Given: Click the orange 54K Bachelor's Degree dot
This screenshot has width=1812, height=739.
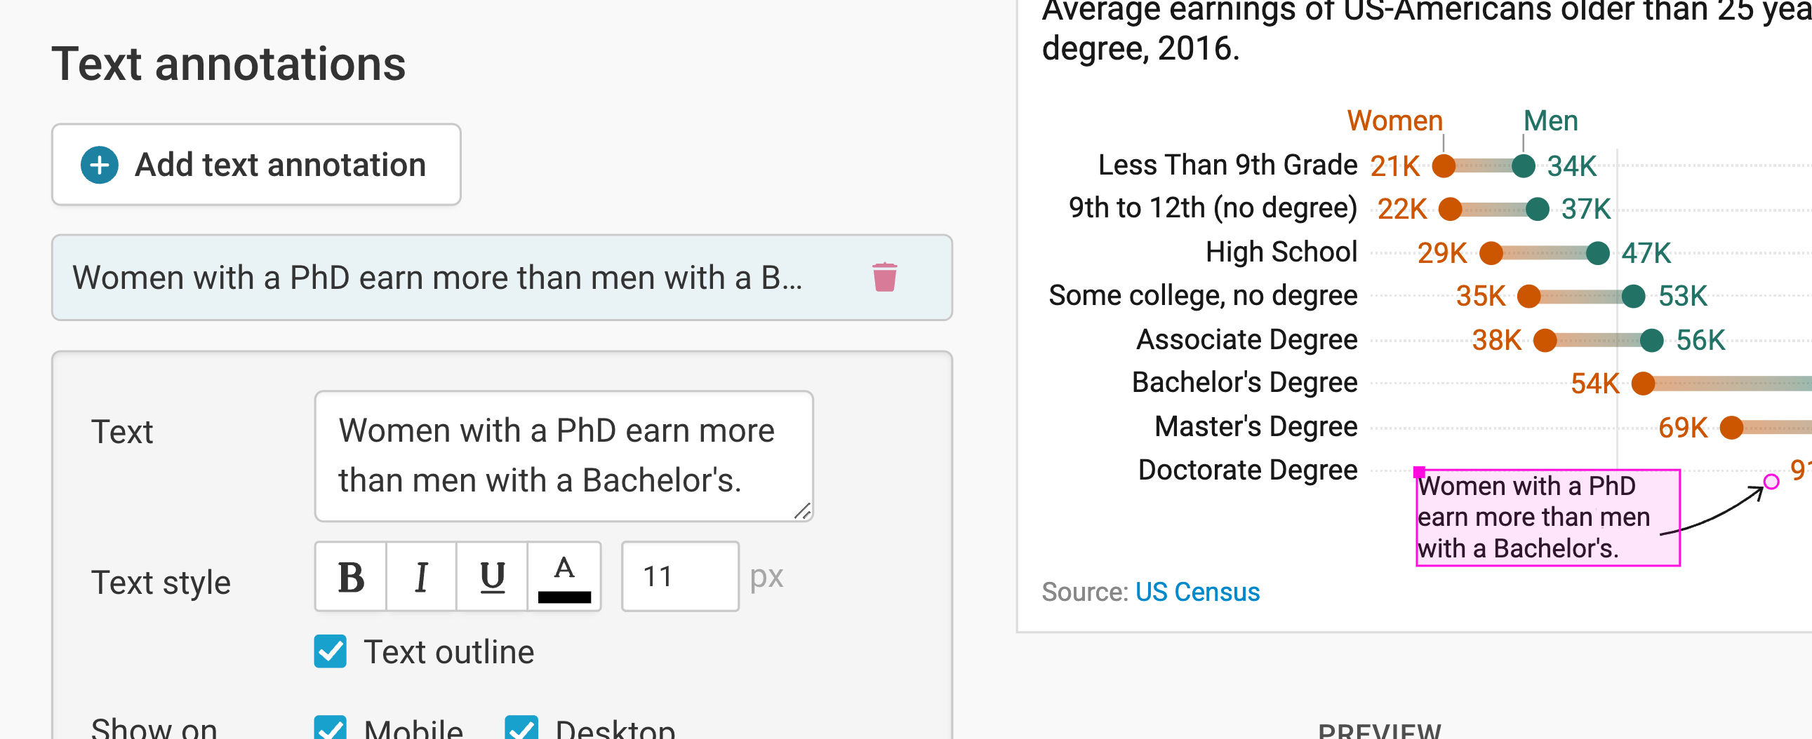Looking at the screenshot, I should click(x=1643, y=384).
